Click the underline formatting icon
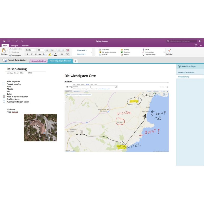 [36, 54]
